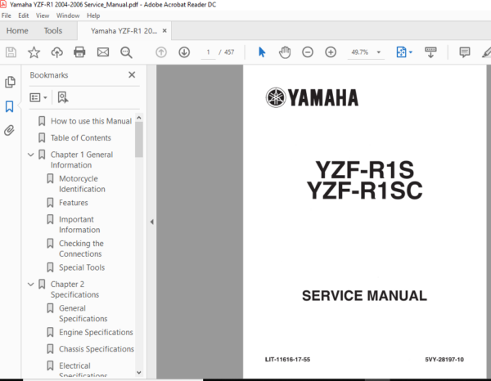Jump to General Specifications bookmark
This screenshot has height=381, width=491.
click(x=83, y=313)
